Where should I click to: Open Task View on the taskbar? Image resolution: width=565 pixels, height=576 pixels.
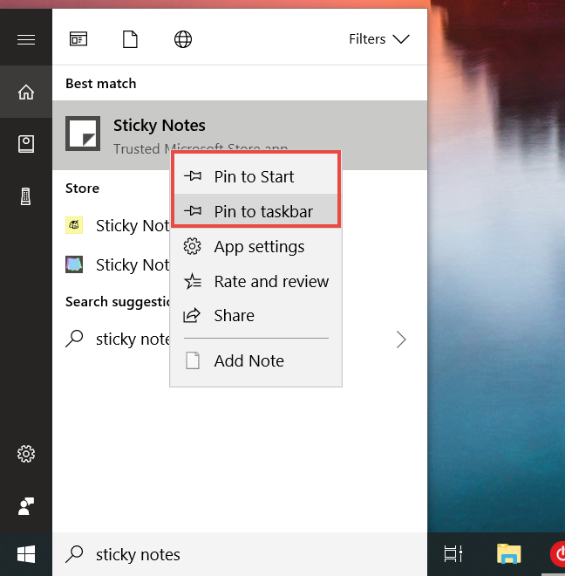453,554
